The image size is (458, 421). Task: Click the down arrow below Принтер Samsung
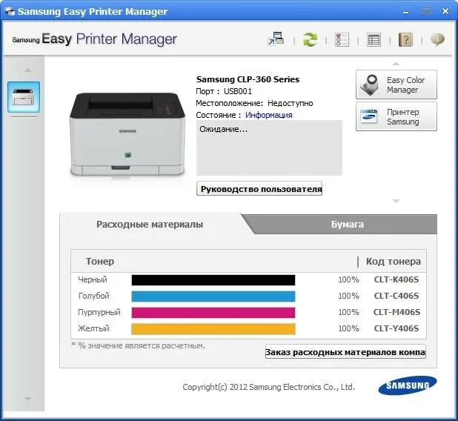click(x=396, y=201)
